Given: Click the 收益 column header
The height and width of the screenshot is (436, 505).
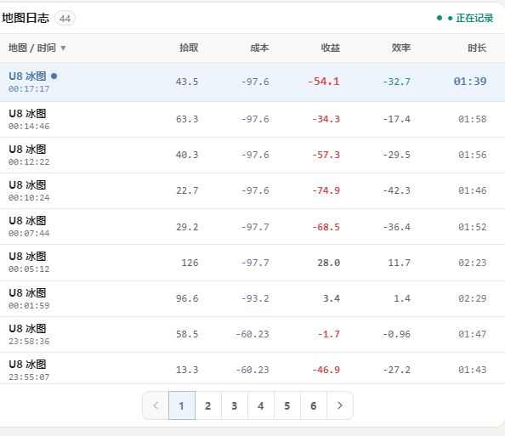Looking at the screenshot, I should (x=330, y=48).
